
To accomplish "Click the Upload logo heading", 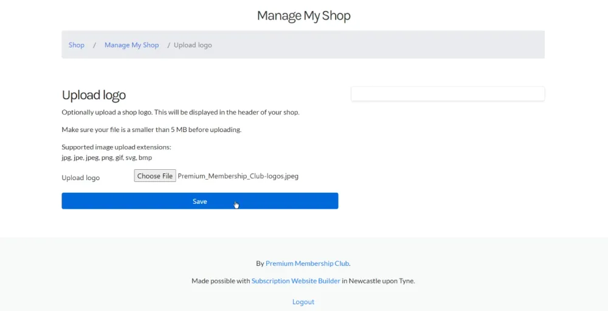I will (94, 95).
